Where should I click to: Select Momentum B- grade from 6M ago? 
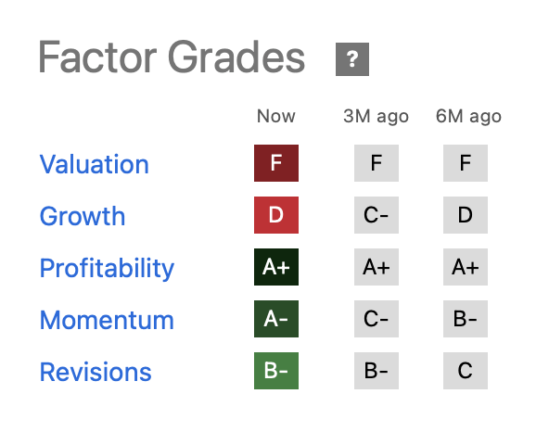[x=465, y=319]
